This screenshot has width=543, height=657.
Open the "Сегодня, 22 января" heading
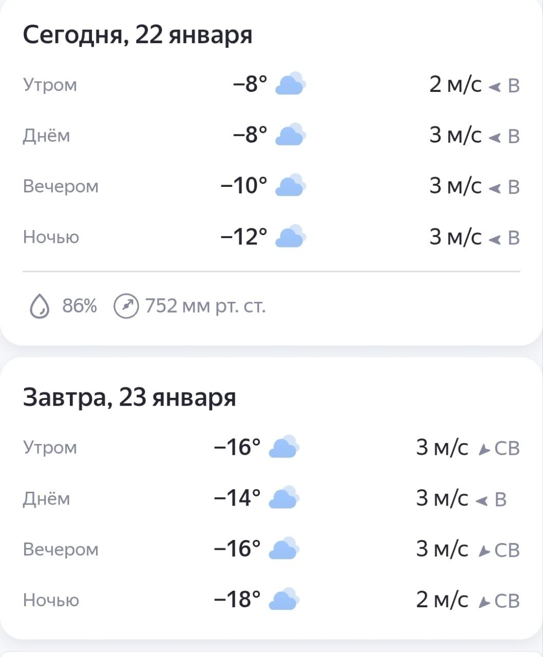138,35
